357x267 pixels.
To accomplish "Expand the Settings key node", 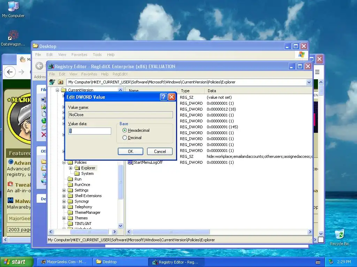I will click(x=64, y=190).
